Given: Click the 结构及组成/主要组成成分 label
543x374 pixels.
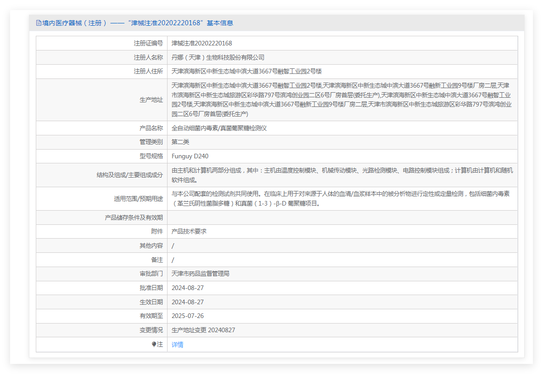Looking at the screenshot, I should pyautogui.click(x=129, y=175).
